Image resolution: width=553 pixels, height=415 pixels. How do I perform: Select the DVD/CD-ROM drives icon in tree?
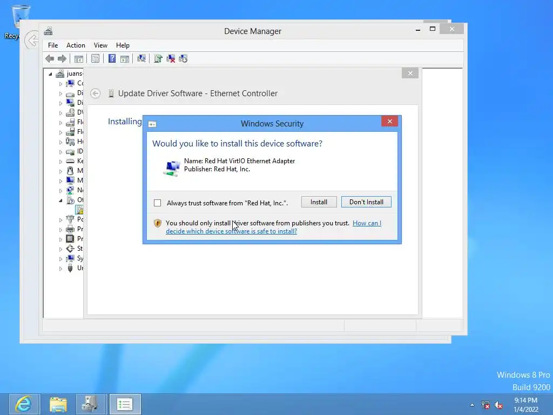pos(70,112)
